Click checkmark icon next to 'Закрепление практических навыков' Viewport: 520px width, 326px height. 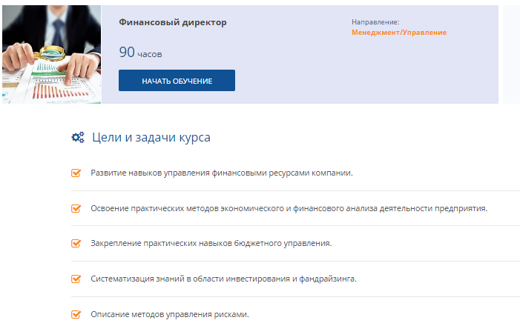click(x=76, y=243)
